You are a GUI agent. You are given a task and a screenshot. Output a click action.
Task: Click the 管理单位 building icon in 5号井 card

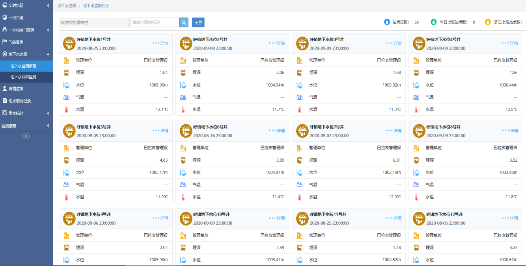[x=67, y=148]
